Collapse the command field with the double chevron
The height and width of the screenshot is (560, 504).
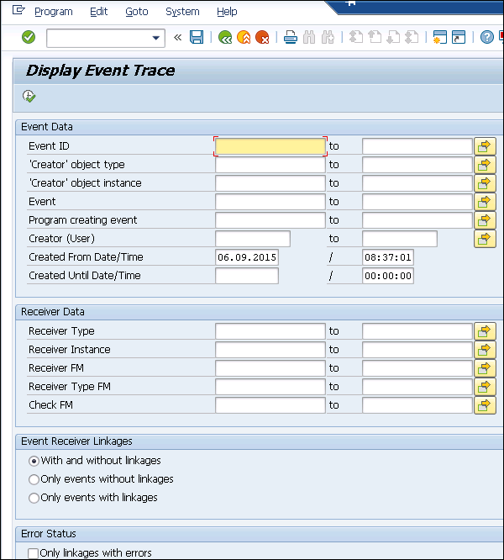coord(177,38)
